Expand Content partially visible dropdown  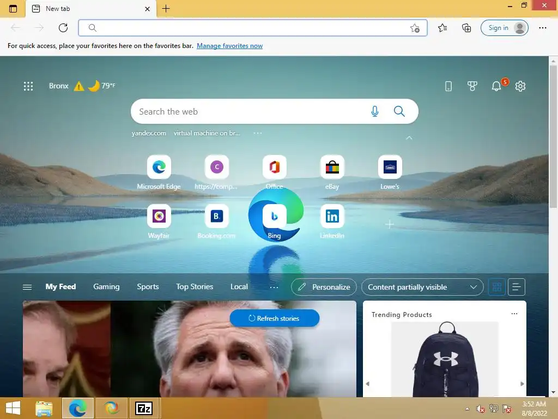pyautogui.click(x=422, y=287)
